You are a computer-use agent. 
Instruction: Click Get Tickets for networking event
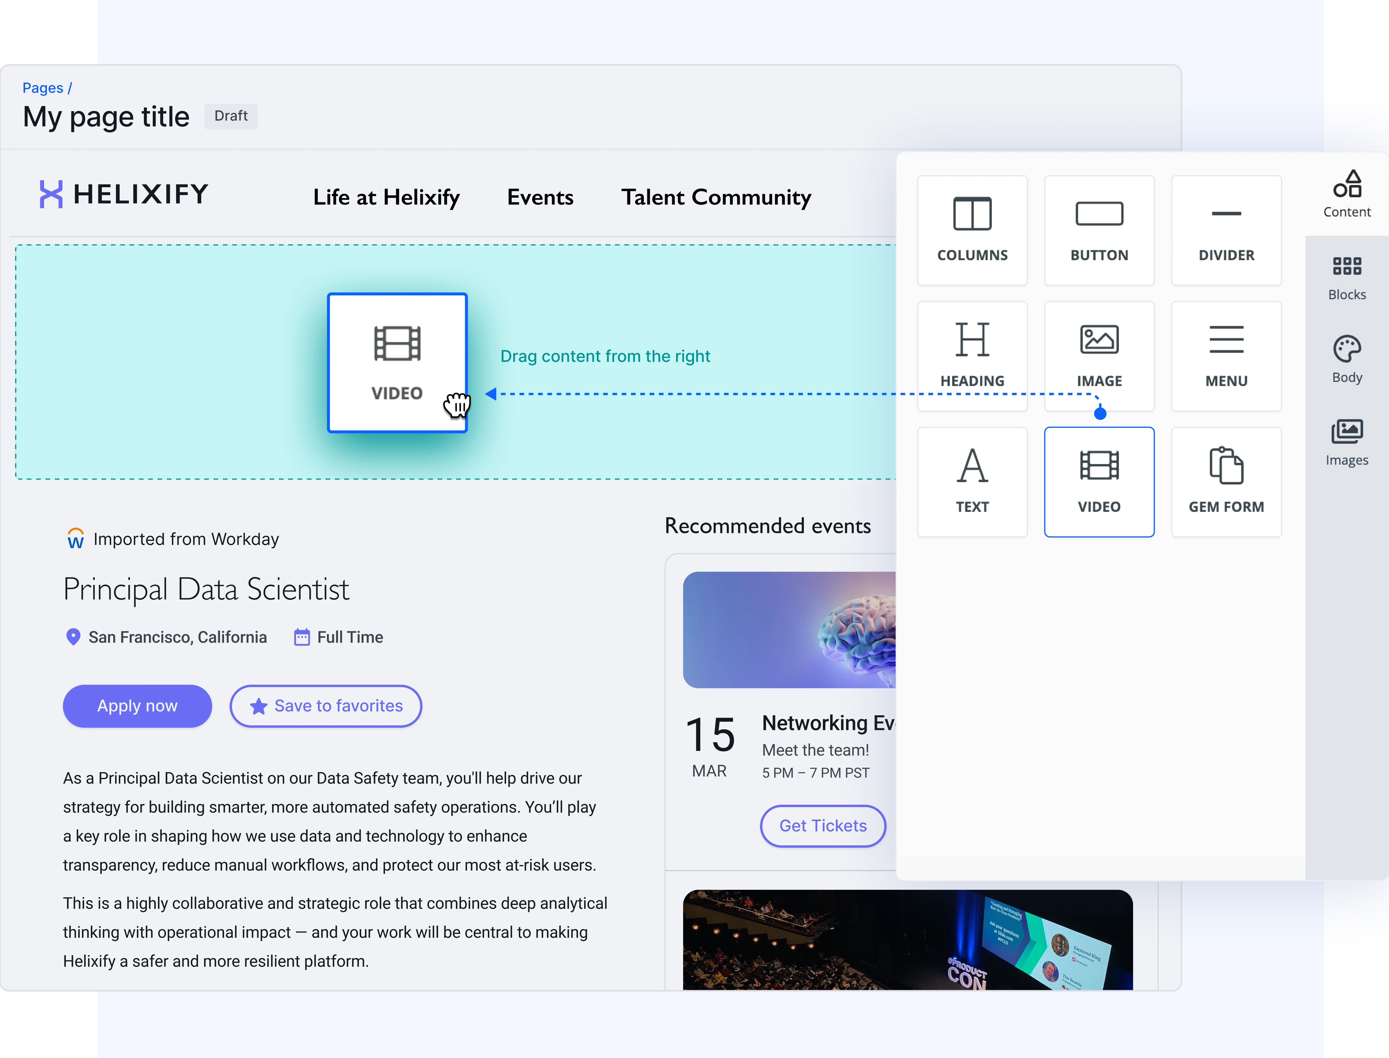(x=823, y=826)
